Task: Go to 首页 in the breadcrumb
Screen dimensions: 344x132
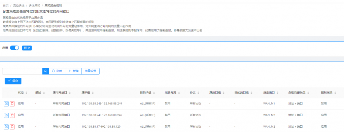Action: (x=6, y=5)
